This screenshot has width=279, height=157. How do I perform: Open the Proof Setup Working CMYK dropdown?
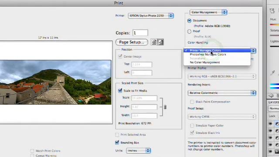pos(222,117)
